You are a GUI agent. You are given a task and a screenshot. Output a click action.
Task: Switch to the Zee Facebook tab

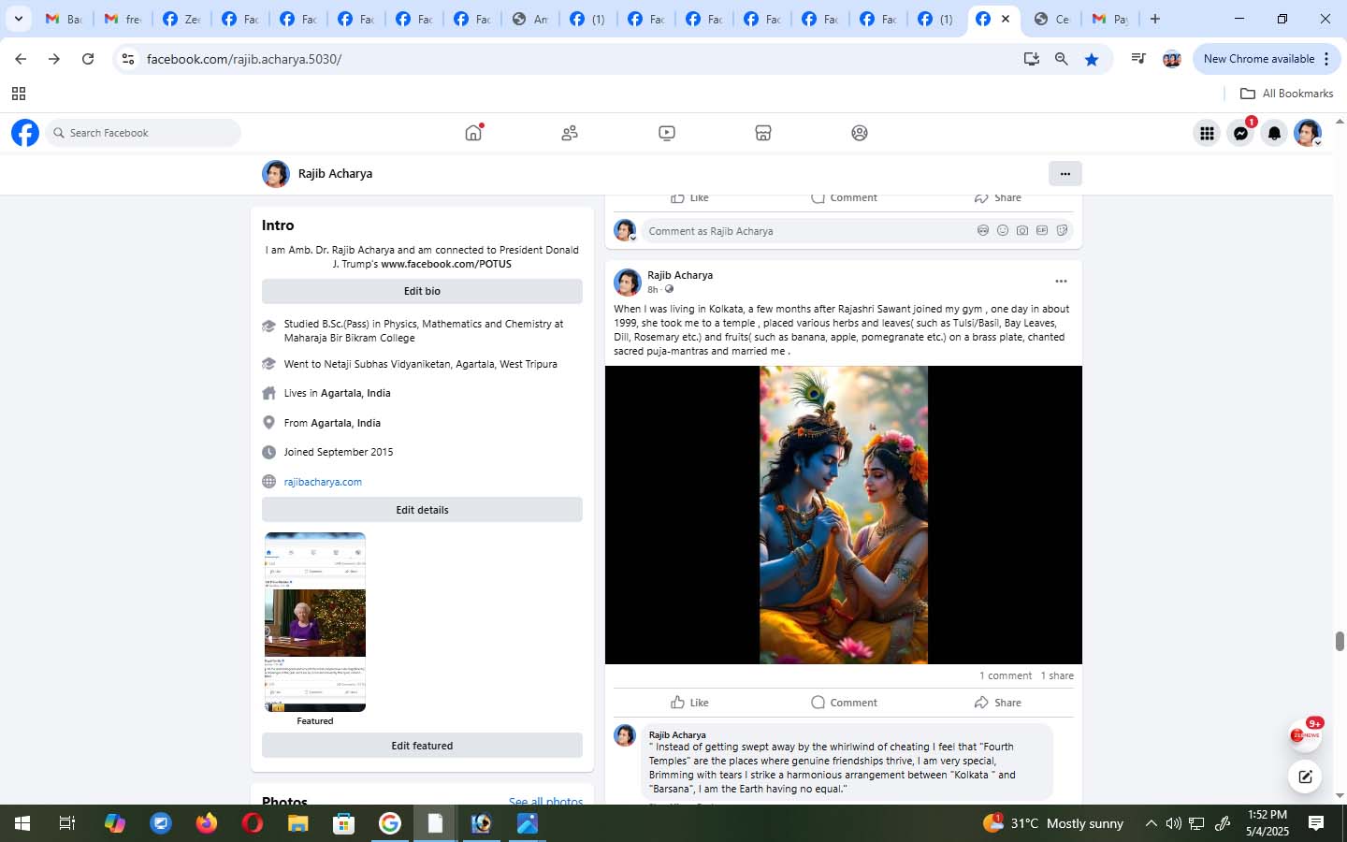coord(181,19)
